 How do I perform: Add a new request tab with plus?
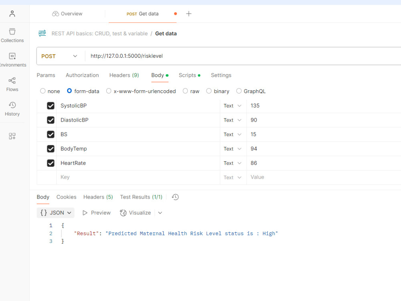coord(188,14)
